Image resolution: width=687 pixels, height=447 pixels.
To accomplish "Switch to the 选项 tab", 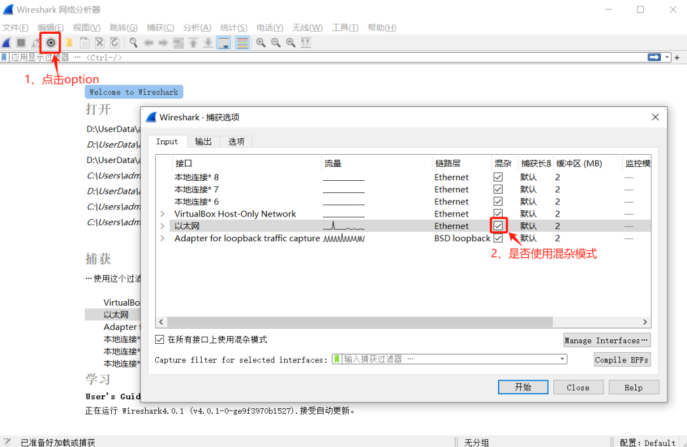I will [x=236, y=142].
